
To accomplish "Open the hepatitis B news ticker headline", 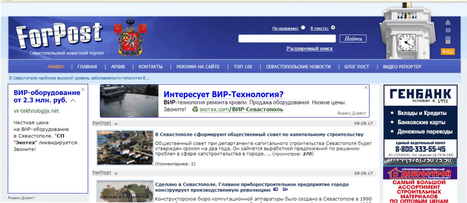I will tap(80, 78).
